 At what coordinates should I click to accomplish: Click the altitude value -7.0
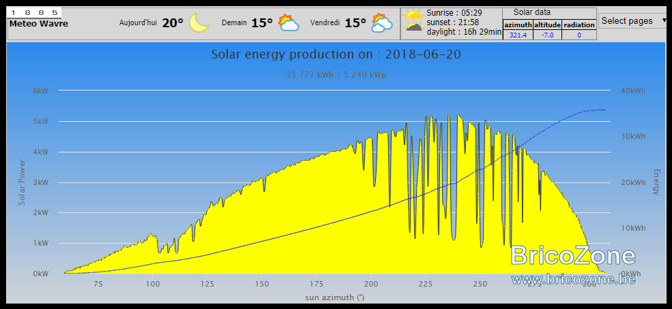click(547, 35)
